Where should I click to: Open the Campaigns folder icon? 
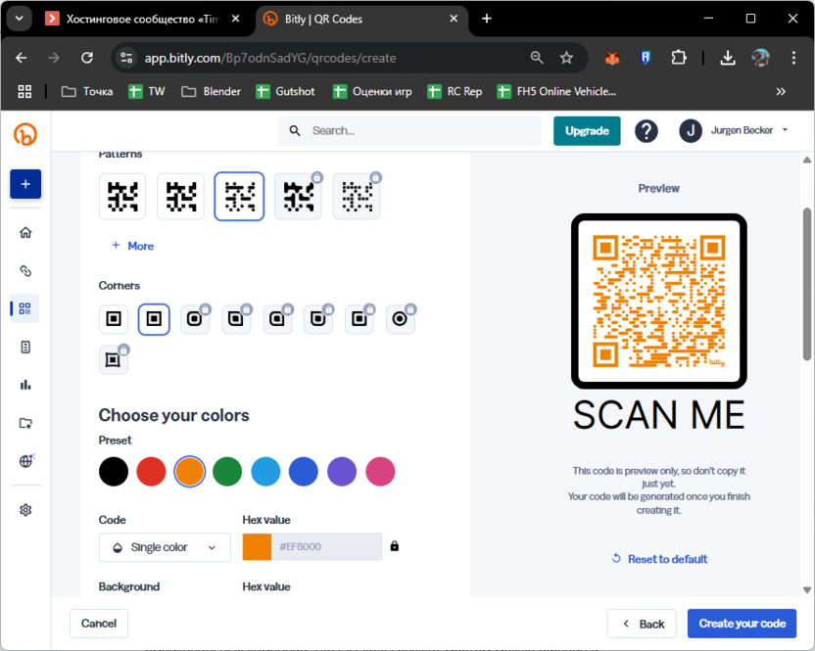pos(25,423)
